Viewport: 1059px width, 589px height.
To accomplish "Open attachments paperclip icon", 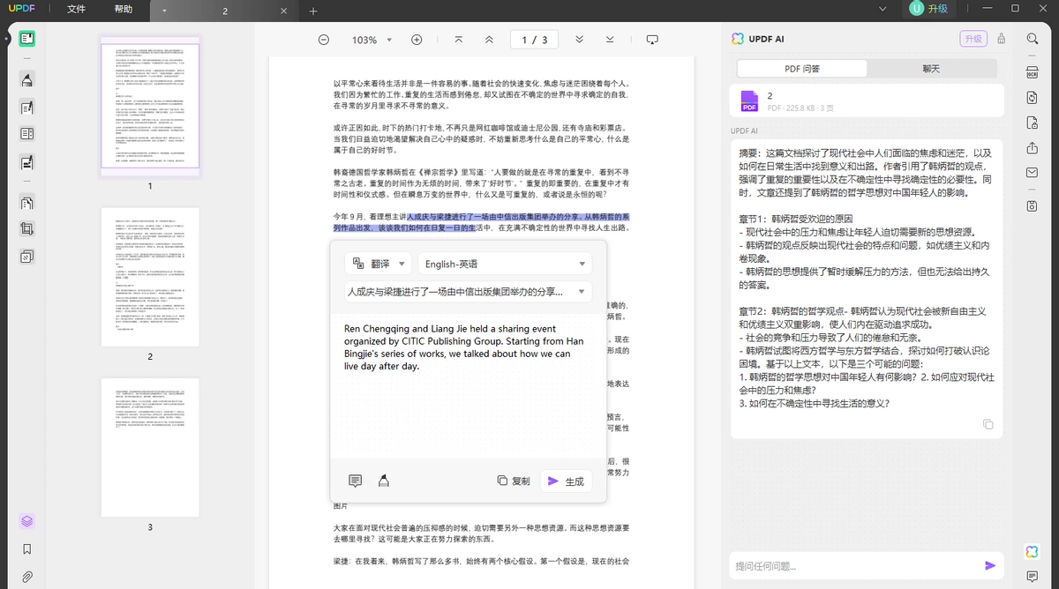I will [x=27, y=577].
